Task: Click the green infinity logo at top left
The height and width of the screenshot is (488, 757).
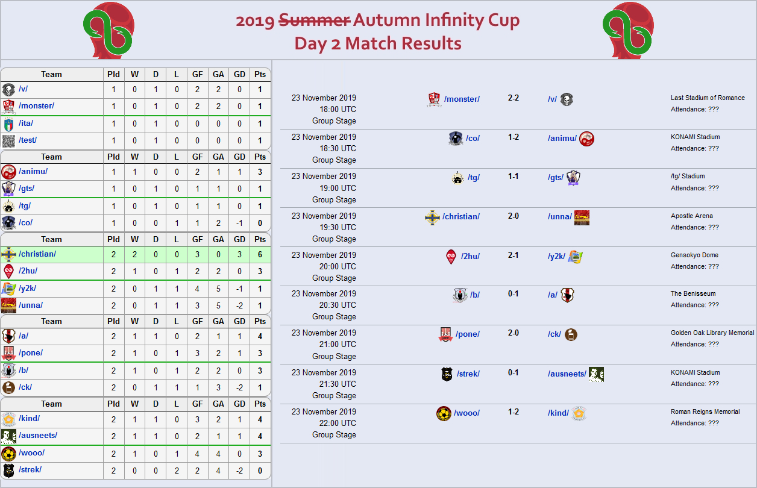Action: click(x=107, y=30)
